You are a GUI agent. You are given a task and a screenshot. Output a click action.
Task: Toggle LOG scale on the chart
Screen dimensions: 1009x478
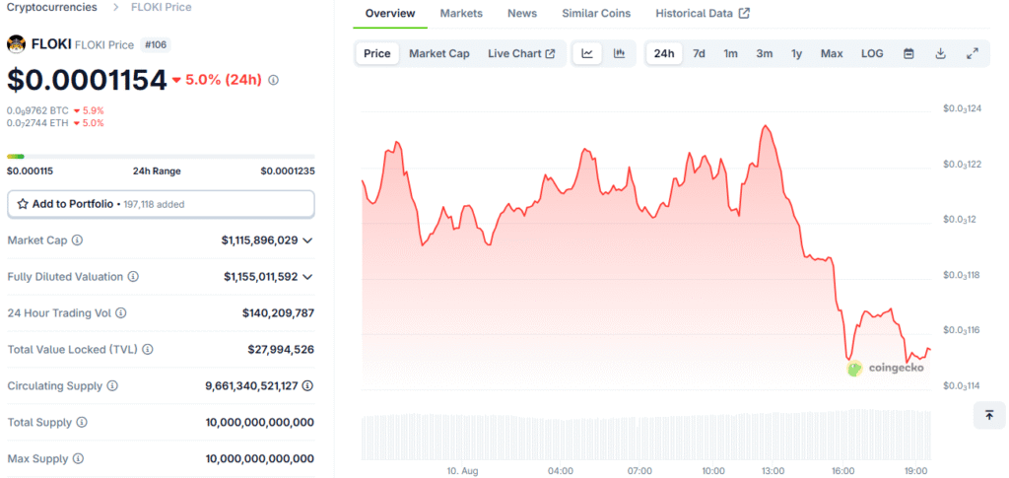pyautogui.click(x=872, y=53)
